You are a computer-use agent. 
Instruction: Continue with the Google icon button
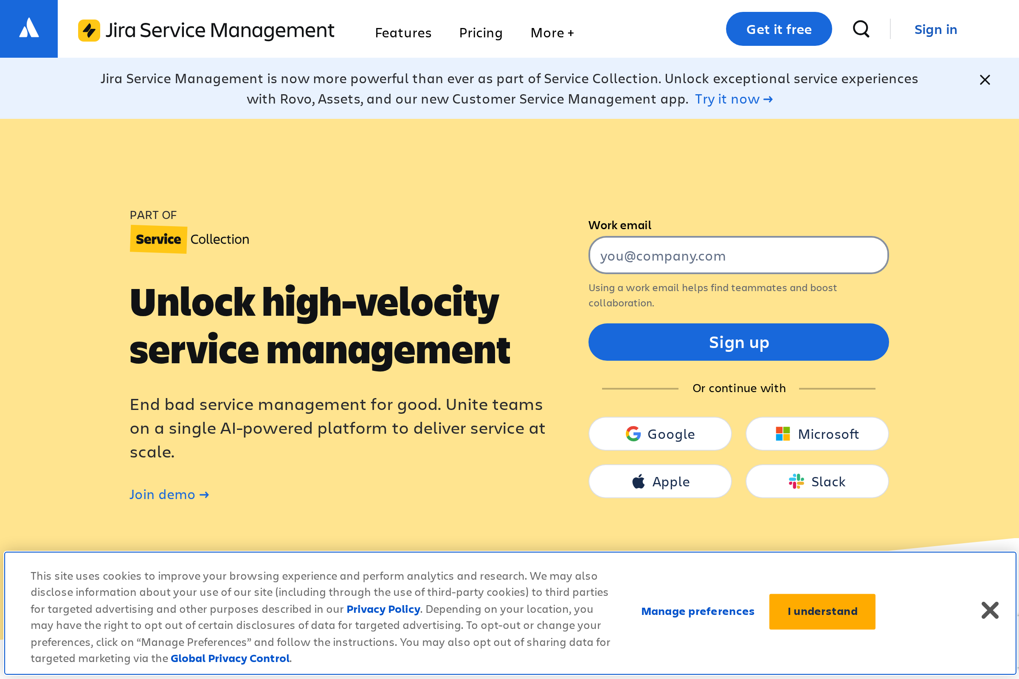pyautogui.click(x=633, y=433)
